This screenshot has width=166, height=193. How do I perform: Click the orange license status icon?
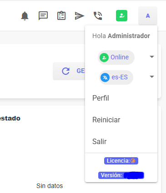point(133,161)
